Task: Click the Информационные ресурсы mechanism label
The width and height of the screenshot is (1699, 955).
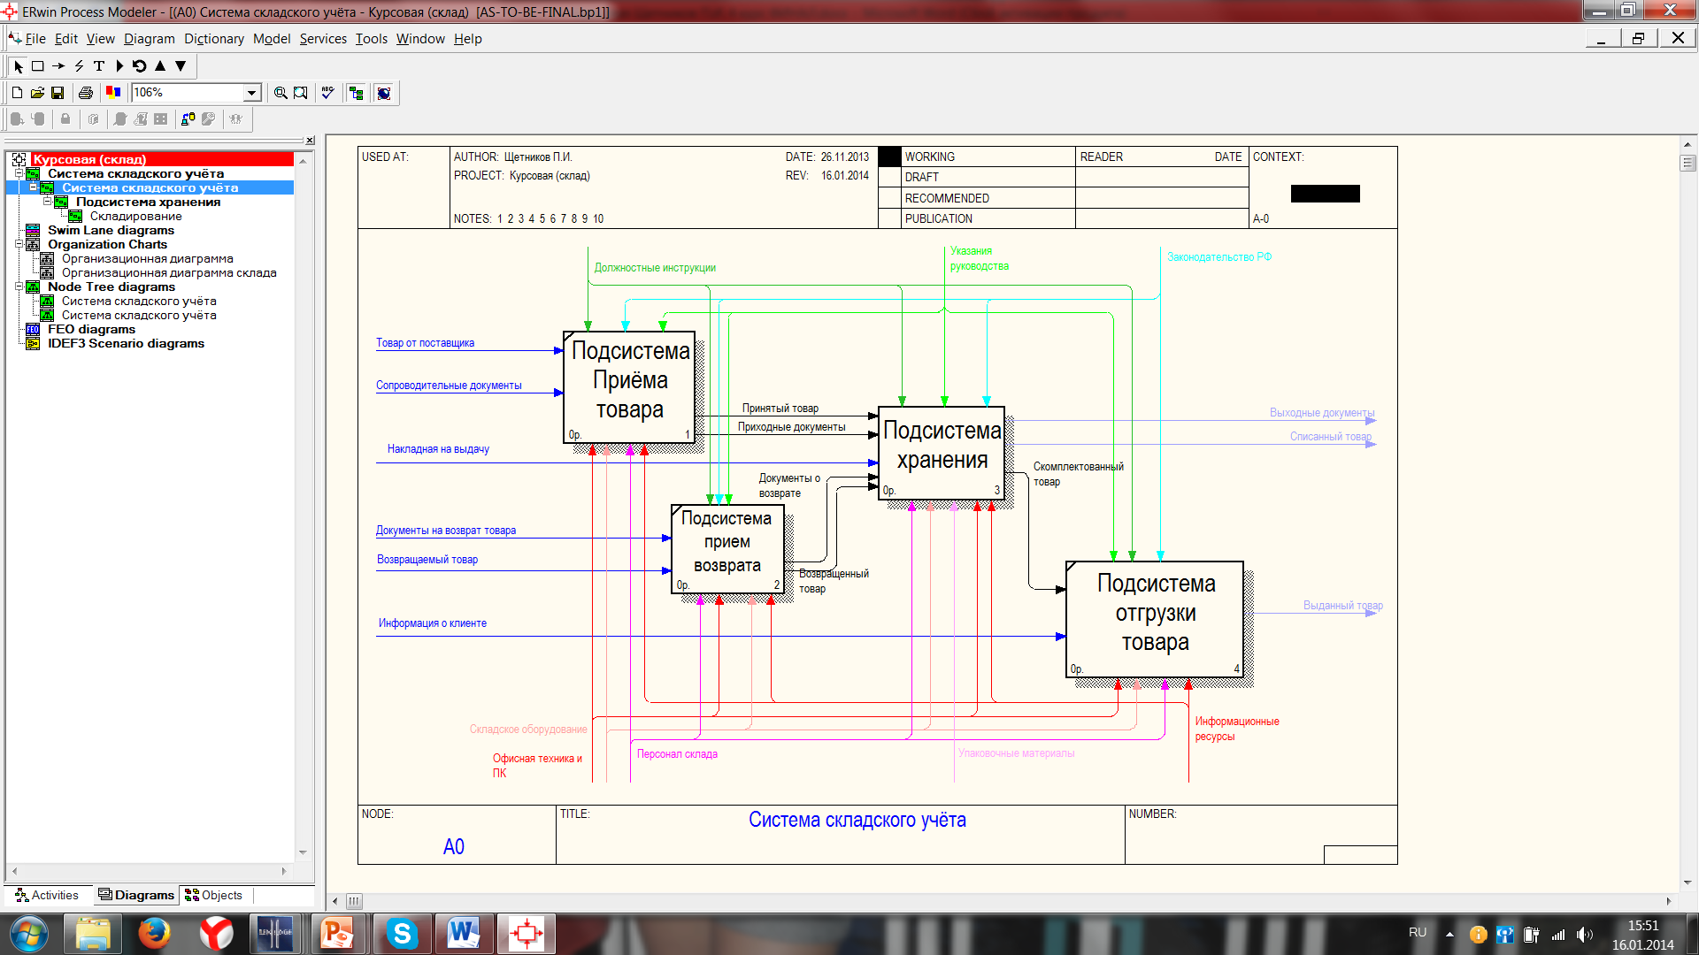Action: [1237, 729]
